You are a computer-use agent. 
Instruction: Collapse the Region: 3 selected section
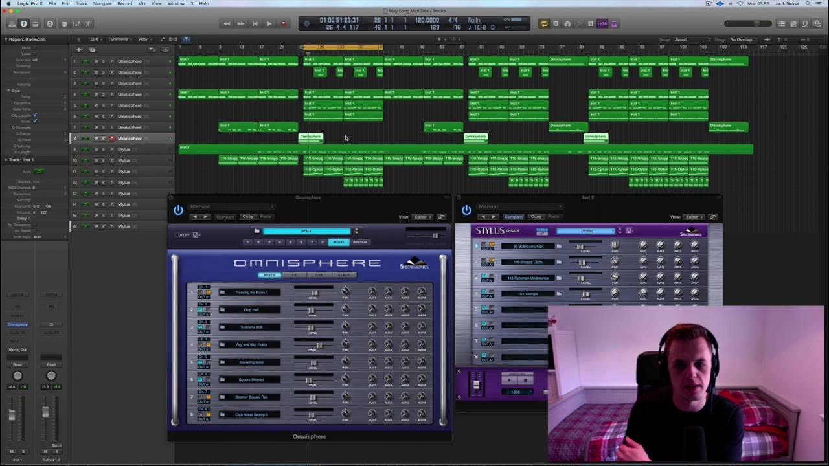click(5, 39)
